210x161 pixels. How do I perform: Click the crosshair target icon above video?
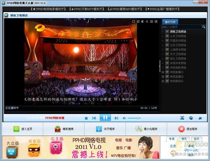click(147, 22)
